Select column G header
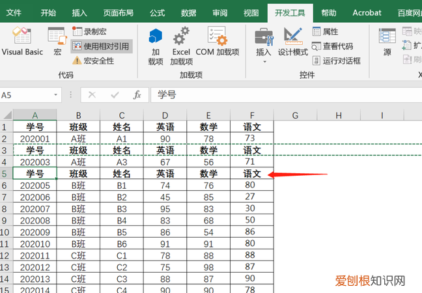 coord(295,115)
